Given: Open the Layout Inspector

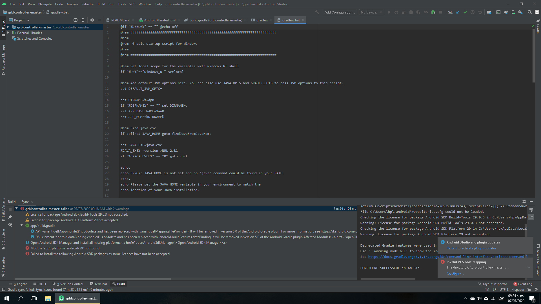Looking at the screenshot, I should (495, 284).
